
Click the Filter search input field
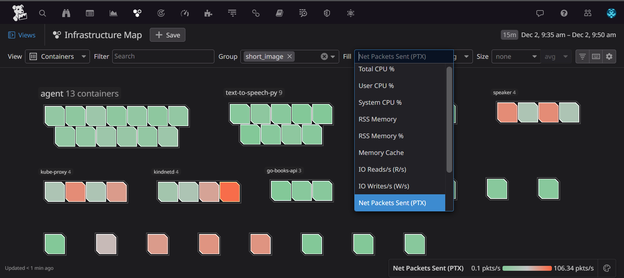click(163, 56)
